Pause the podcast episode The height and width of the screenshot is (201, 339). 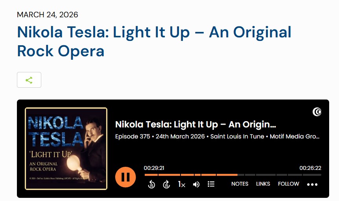(125, 177)
